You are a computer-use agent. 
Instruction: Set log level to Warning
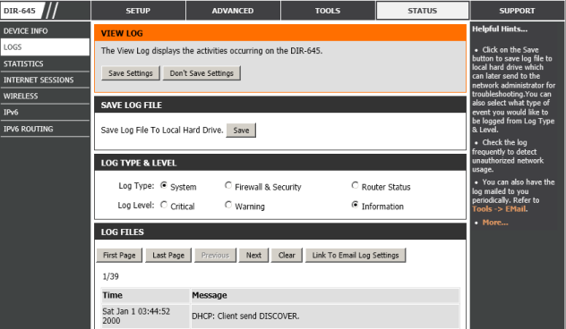tap(228, 205)
